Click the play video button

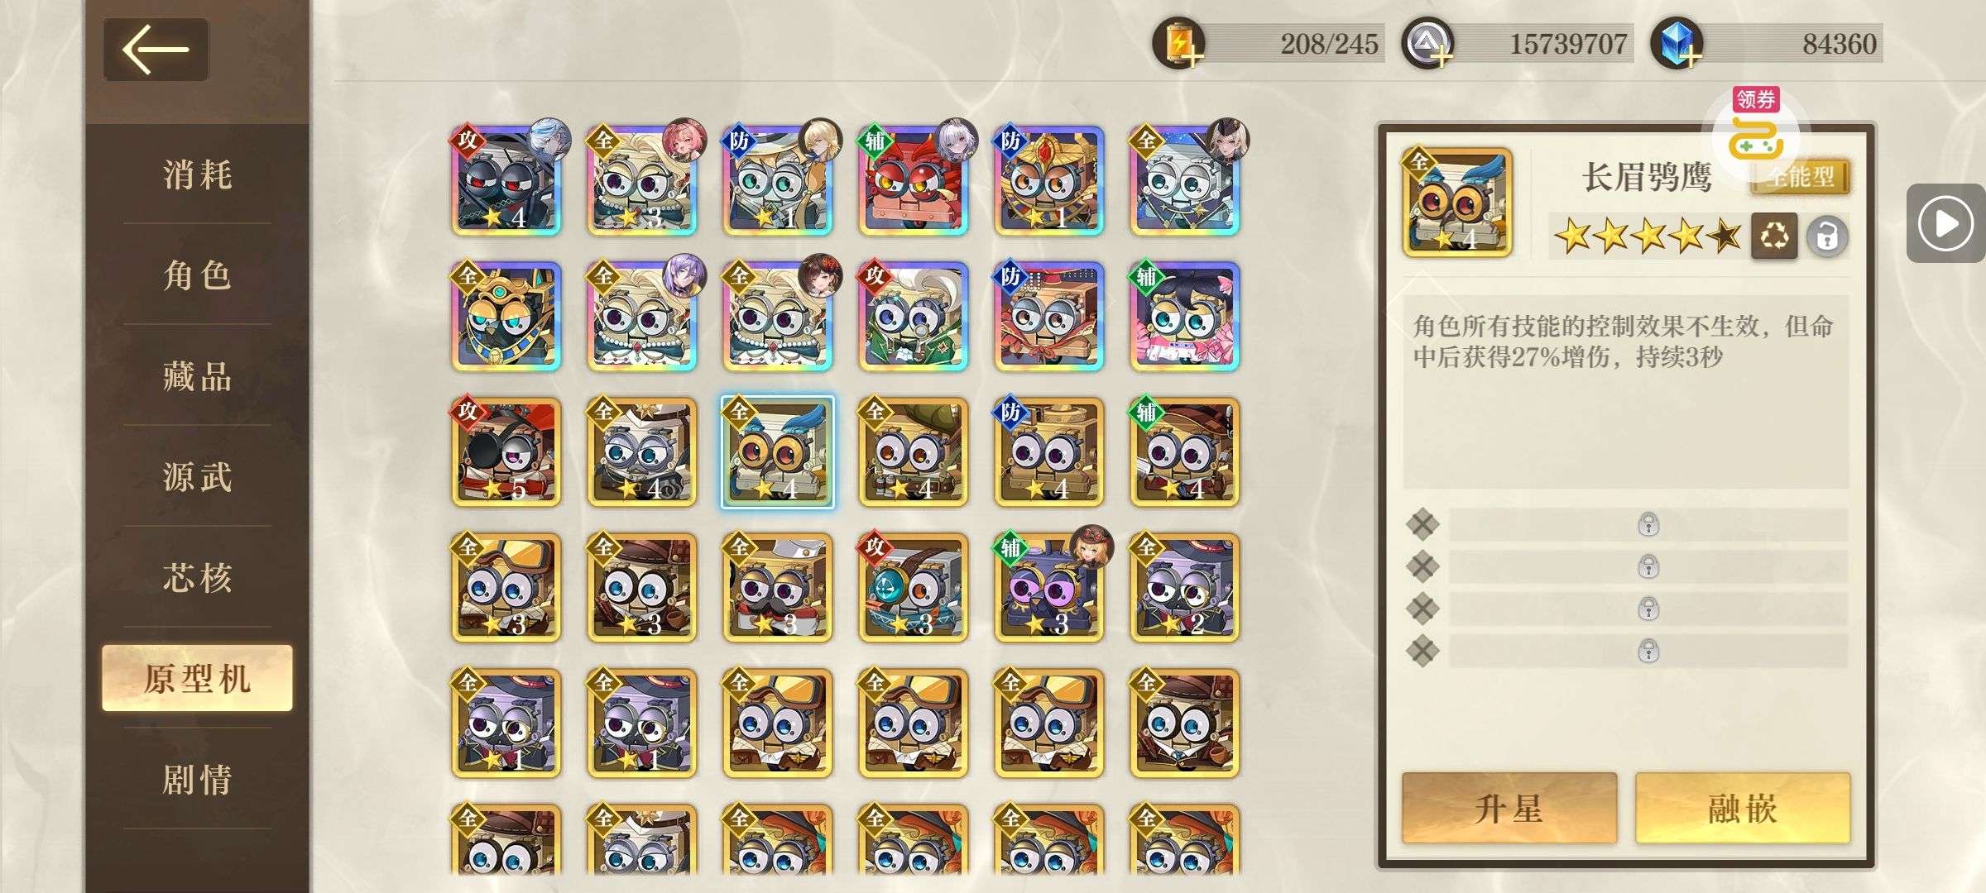click(x=1946, y=223)
